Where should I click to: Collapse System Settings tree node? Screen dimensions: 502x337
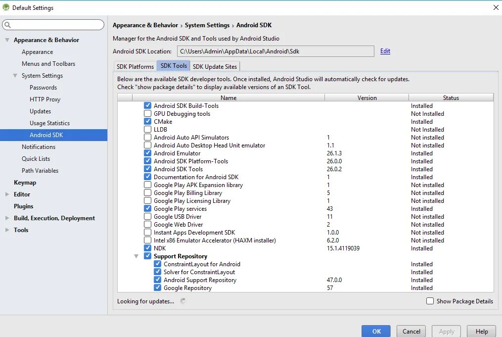tap(15, 76)
